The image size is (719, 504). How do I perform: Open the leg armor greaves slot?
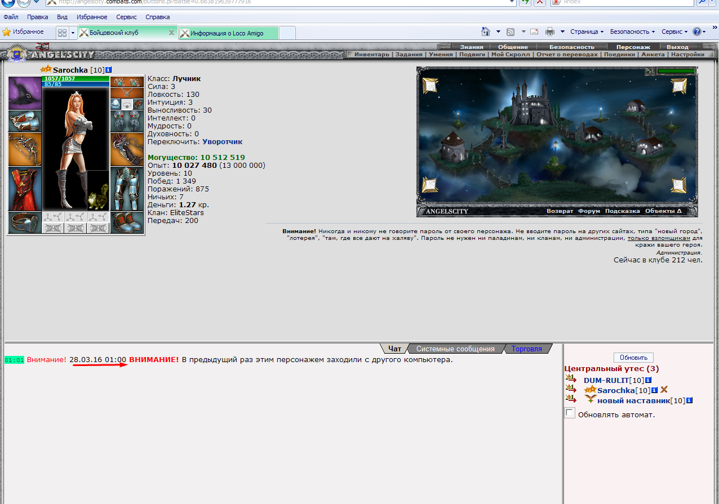[126, 189]
